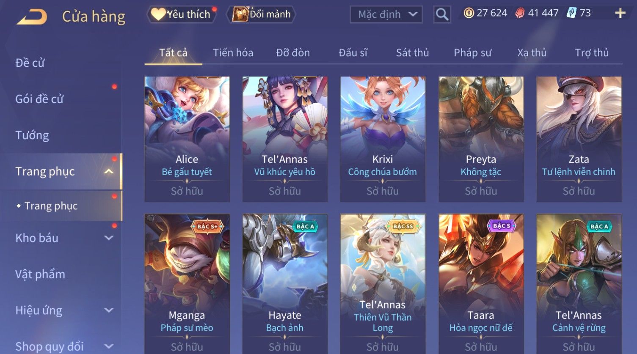Image resolution: width=637 pixels, height=354 pixels.
Task: Open Taara Hỏa ngọc nữ đế skin
Action: (x=481, y=284)
